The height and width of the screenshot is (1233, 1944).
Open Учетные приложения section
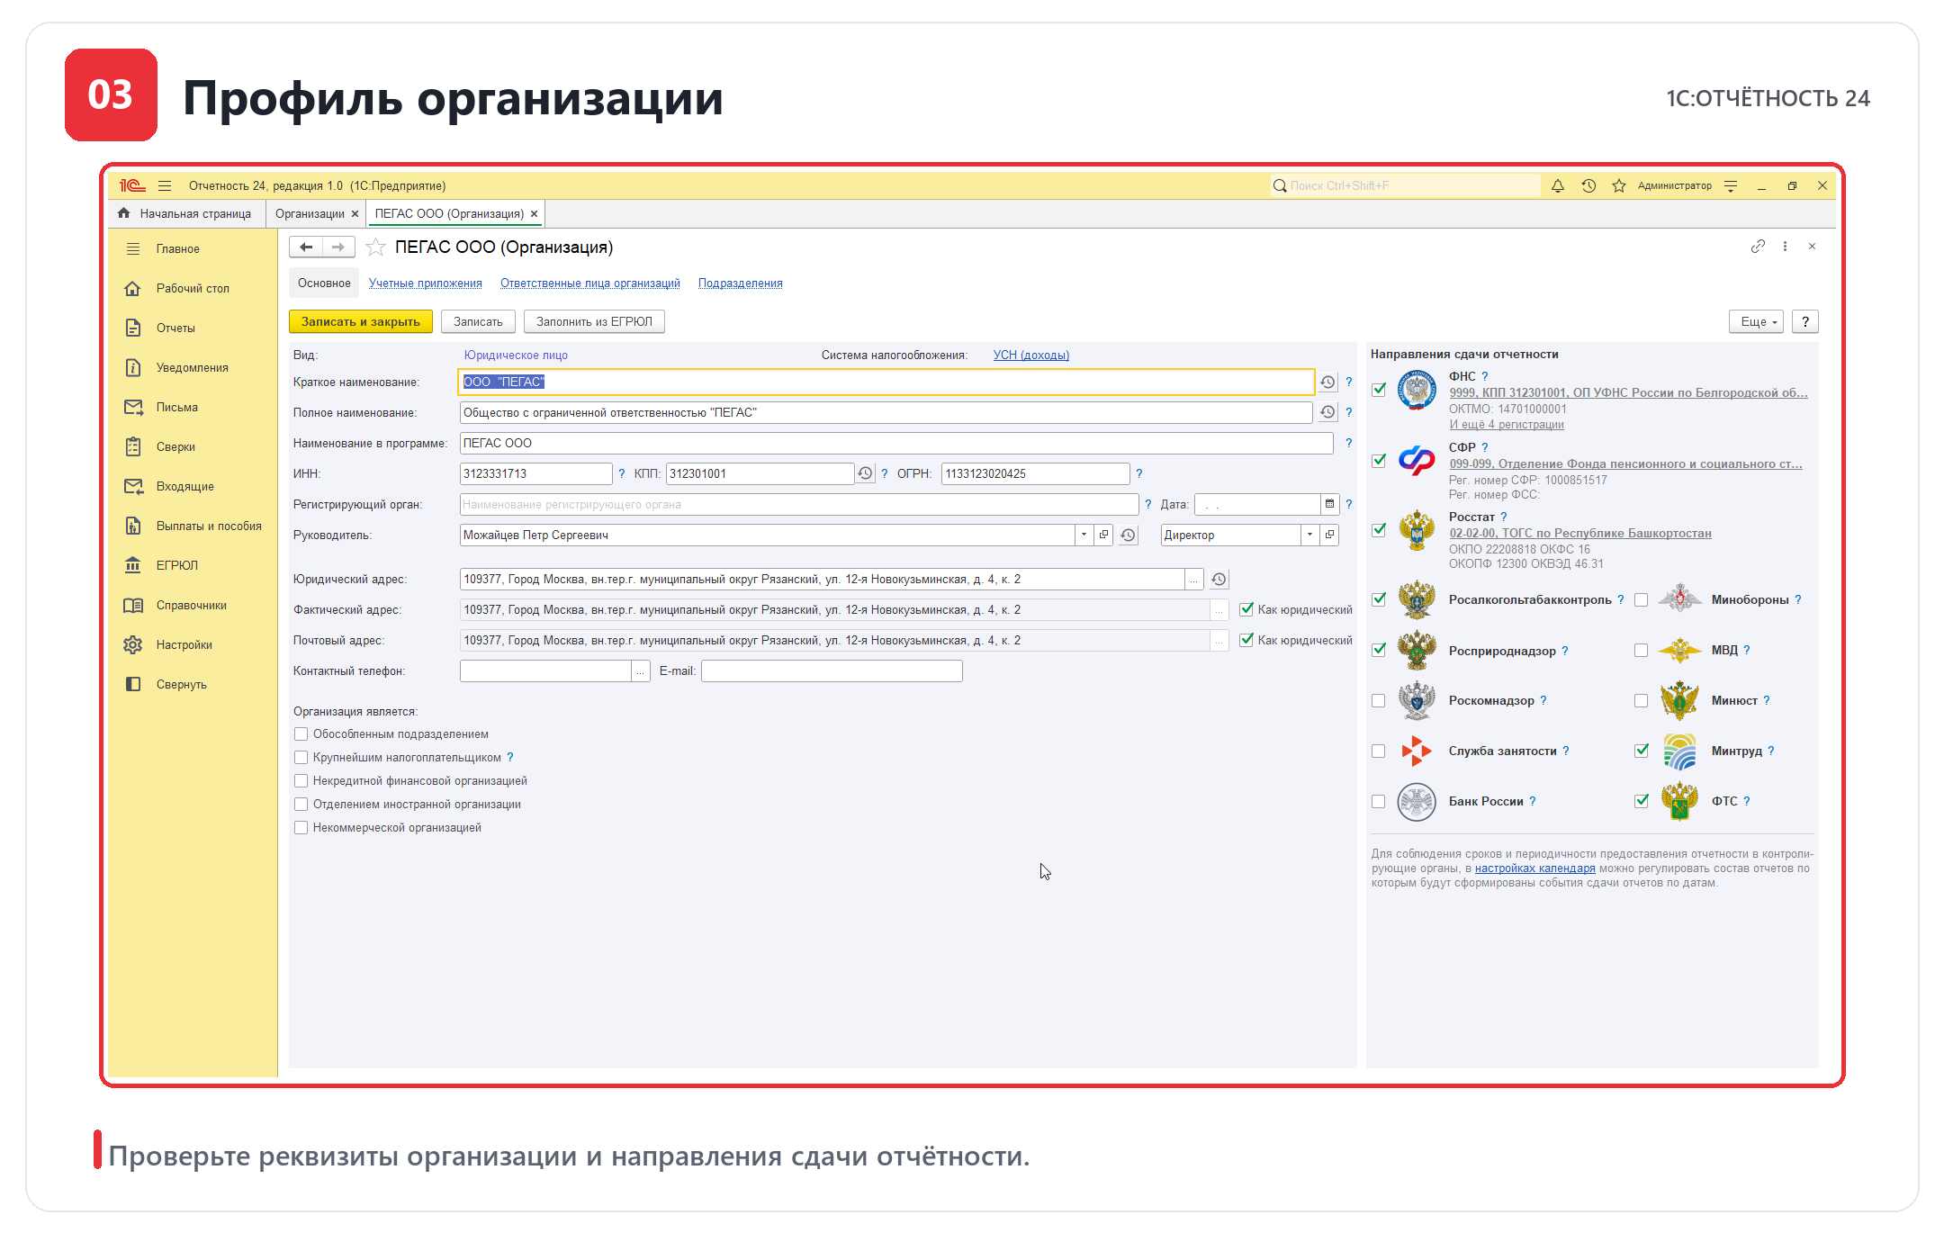pos(426,283)
